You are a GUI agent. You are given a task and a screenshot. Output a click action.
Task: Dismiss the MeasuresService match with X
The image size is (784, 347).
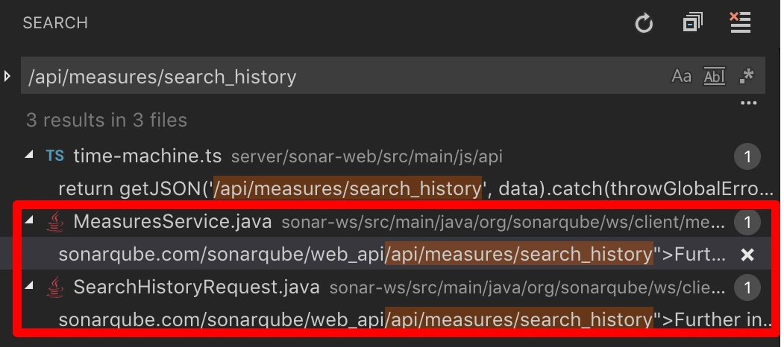coord(747,255)
